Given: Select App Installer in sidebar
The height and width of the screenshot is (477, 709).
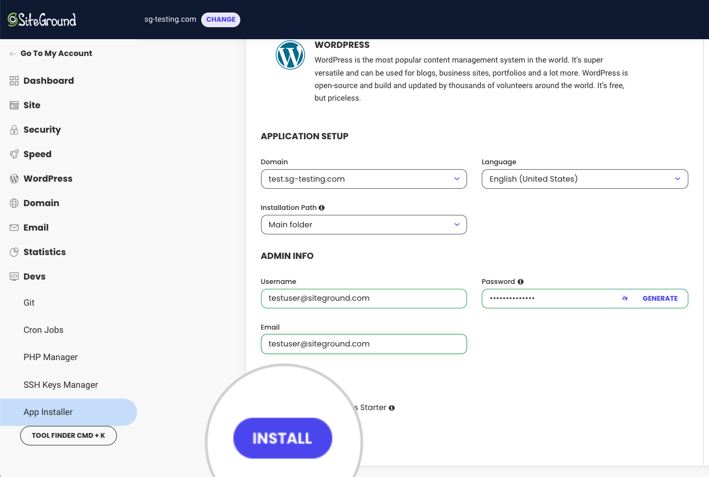Looking at the screenshot, I should [69, 412].
